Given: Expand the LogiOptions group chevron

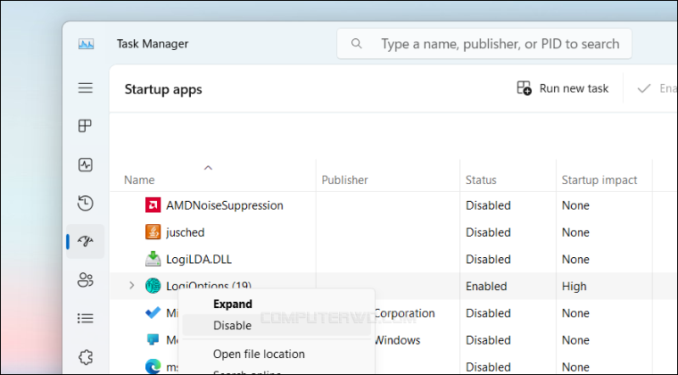Looking at the screenshot, I should pos(132,286).
